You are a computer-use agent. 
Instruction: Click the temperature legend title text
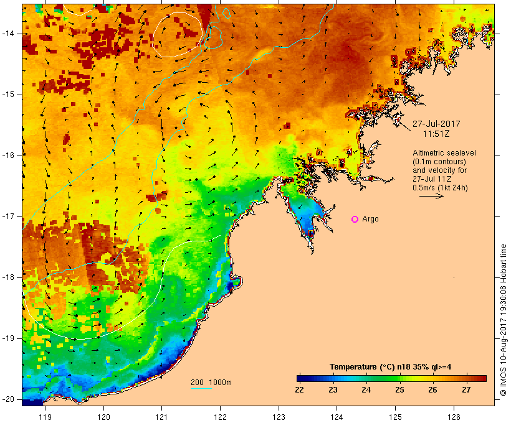[391, 367]
